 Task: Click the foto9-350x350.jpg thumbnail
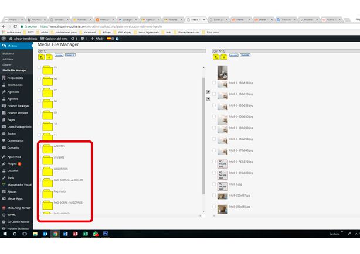tap(222, 209)
